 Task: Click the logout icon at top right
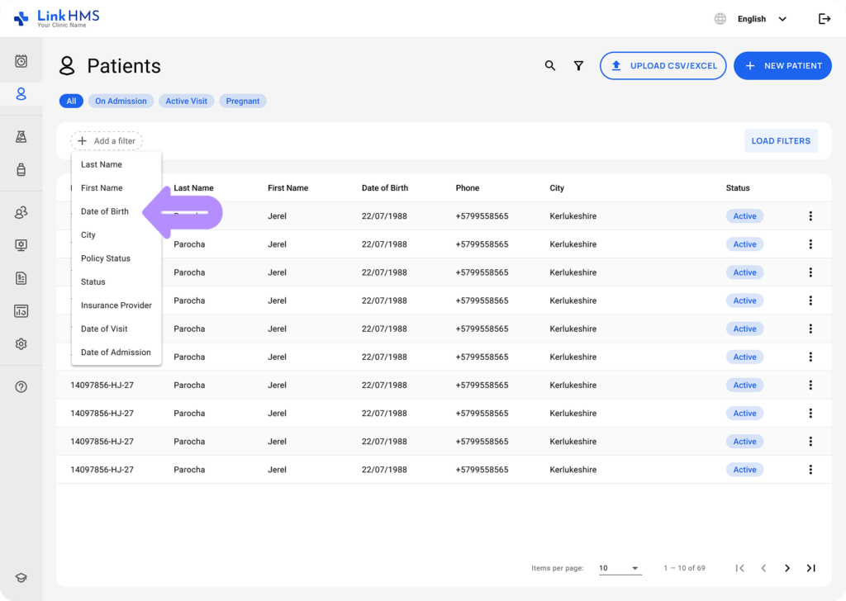(825, 18)
